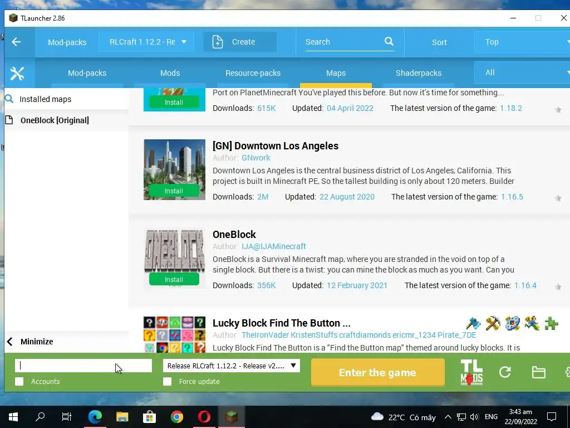
Task: Open Google Chrome from taskbar
Action: pyautogui.click(x=176, y=417)
